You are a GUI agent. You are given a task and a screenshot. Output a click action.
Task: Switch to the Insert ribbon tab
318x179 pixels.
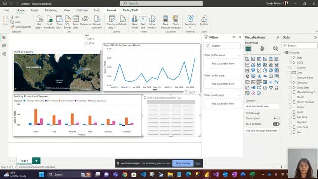pyautogui.click(x=35, y=10)
